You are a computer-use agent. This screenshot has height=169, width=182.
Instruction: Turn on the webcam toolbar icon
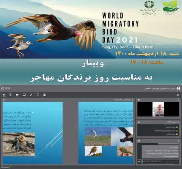coord(17,95)
